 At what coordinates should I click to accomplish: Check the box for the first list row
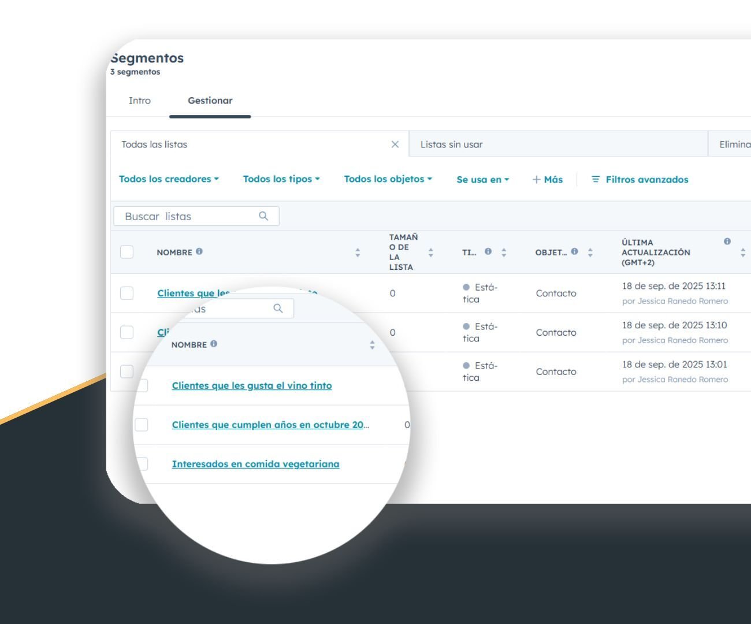pyautogui.click(x=127, y=293)
